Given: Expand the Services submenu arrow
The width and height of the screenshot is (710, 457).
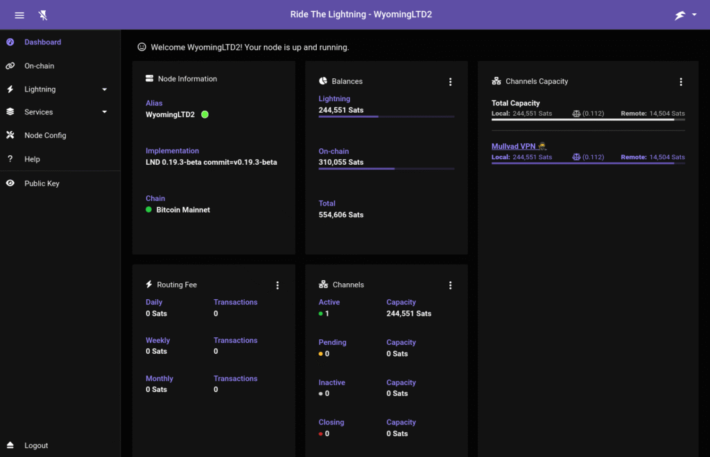Looking at the screenshot, I should [x=105, y=112].
